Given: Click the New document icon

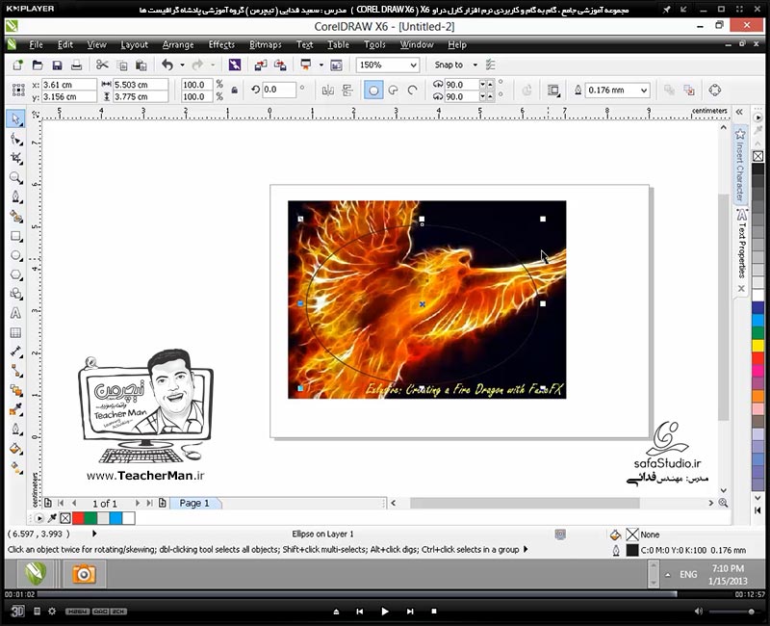Looking at the screenshot, I should tap(18, 65).
